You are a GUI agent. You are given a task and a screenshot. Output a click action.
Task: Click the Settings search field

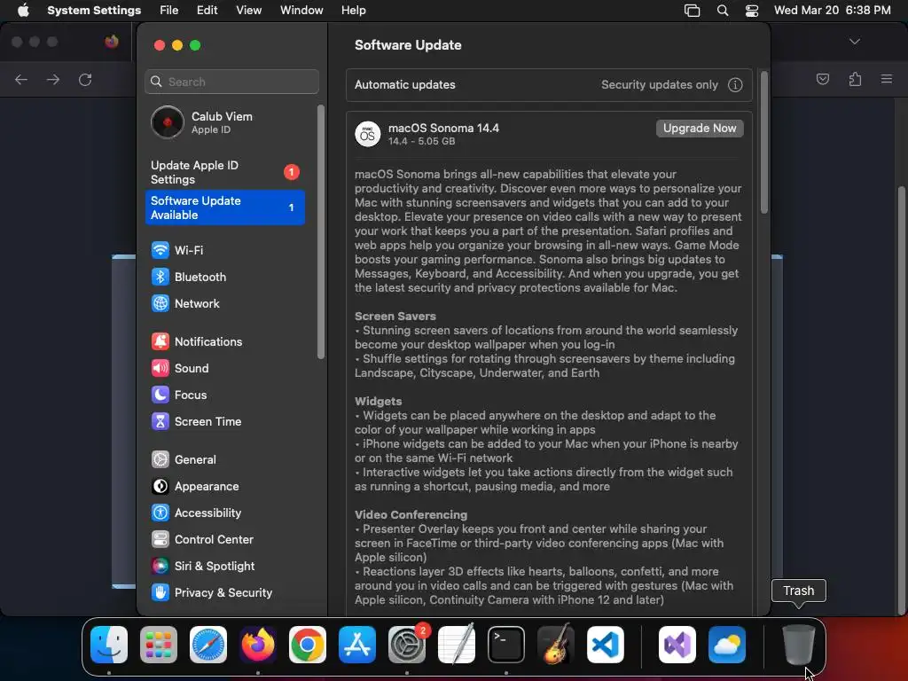tap(231, 82)
